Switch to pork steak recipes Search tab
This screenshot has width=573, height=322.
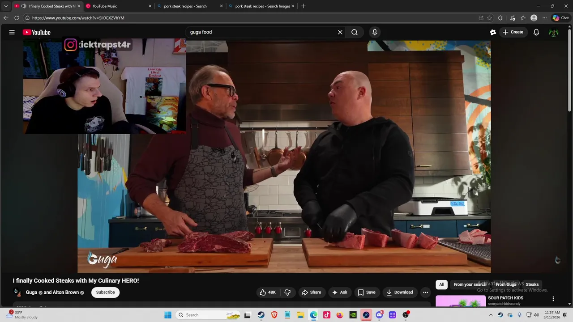(190, 6)
